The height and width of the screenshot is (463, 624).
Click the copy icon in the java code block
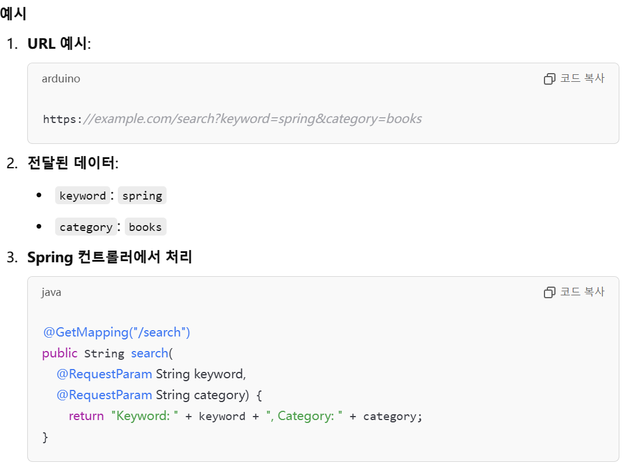[x=549, y=292]
